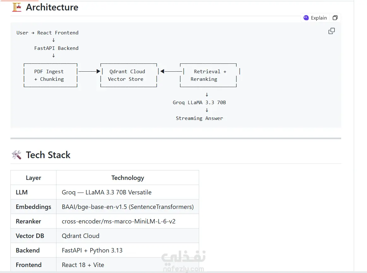Select the Embeddings row label
The height and width of the screenshot is (273, 367).
pos(33,207)
